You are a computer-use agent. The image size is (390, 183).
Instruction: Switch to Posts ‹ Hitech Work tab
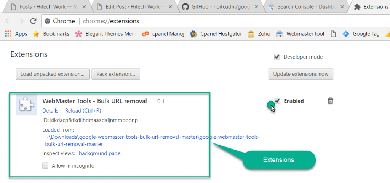pyautogui.click(x=48, y=7)
